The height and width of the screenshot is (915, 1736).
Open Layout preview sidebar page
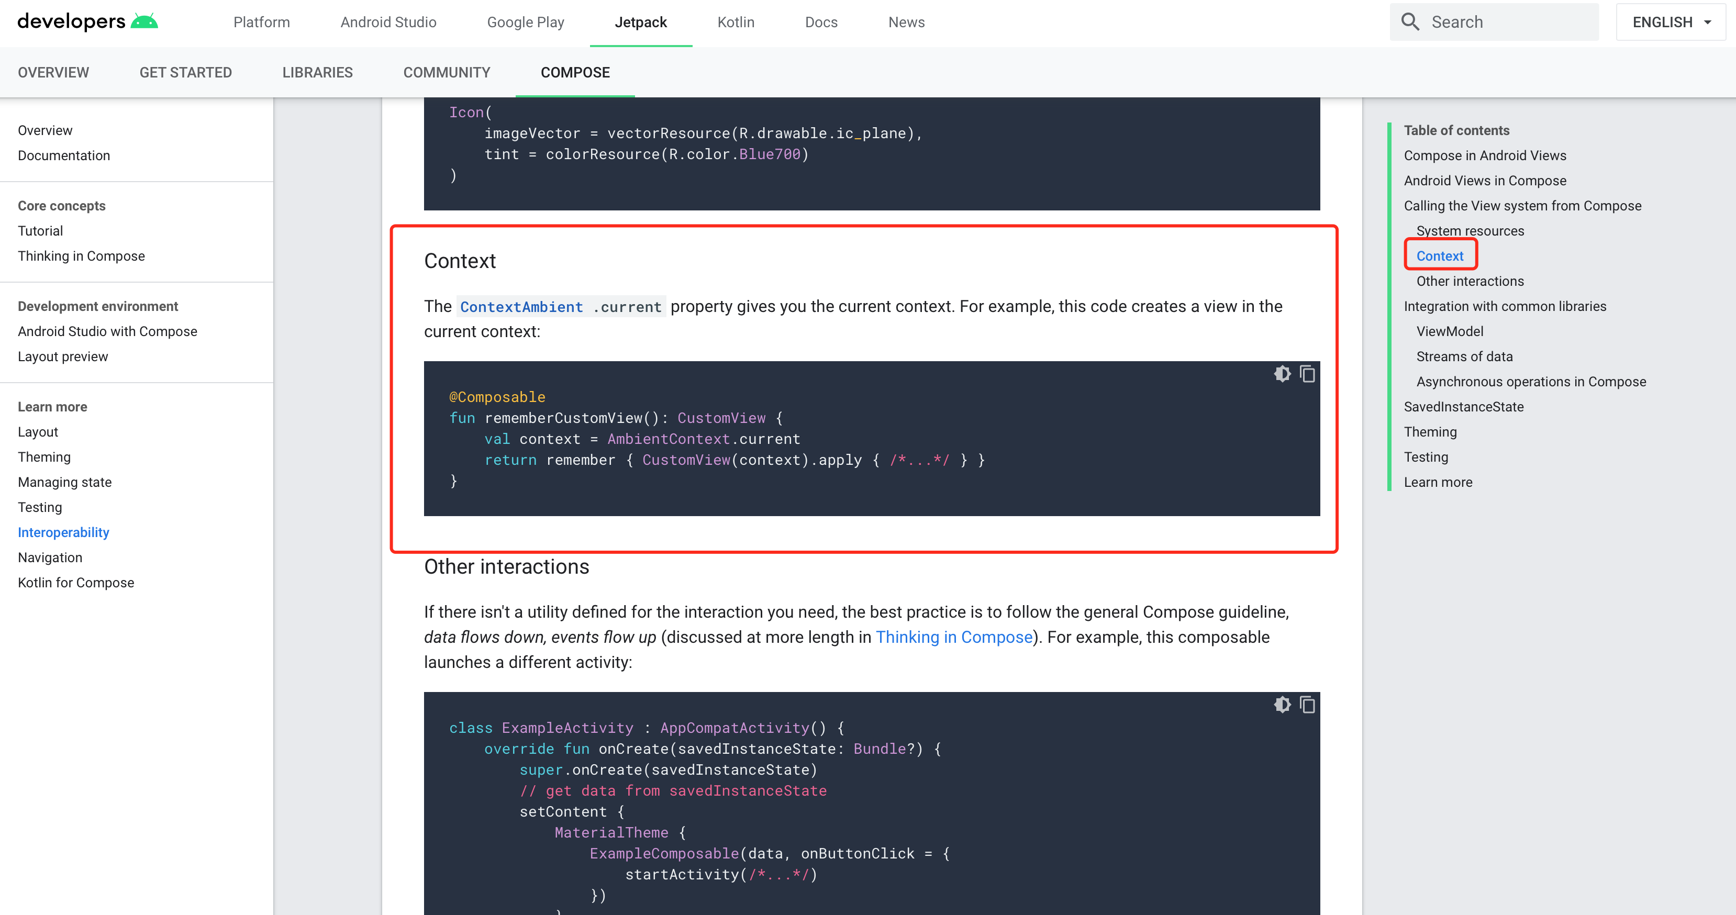(63, 356)
